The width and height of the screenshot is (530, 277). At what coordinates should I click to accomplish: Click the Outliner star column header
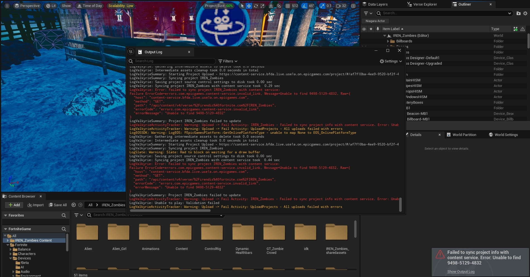[371, 29]
